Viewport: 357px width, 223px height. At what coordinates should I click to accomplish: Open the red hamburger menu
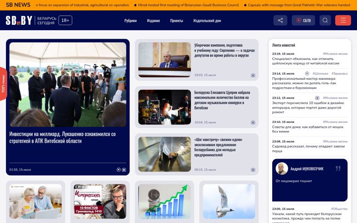(x=343, y=20)
